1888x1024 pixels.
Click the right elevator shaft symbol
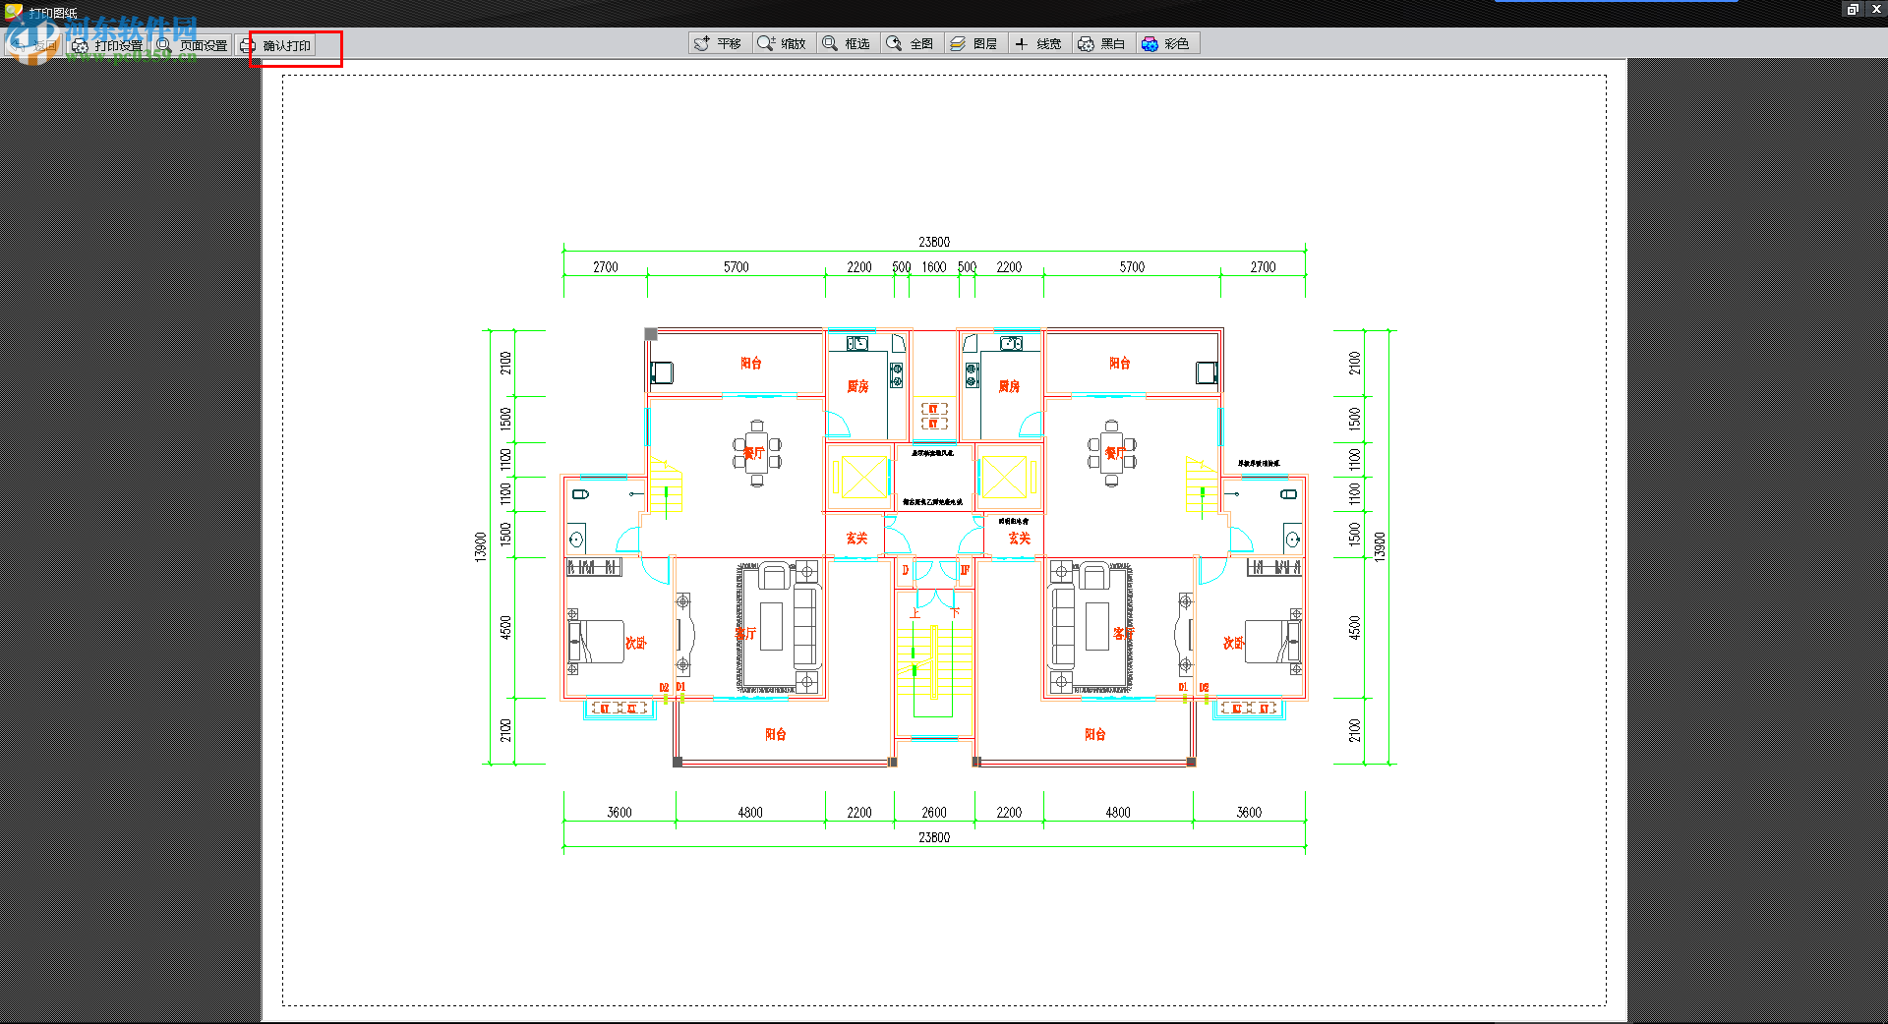pyautogui.click(x=1004, y=478)
